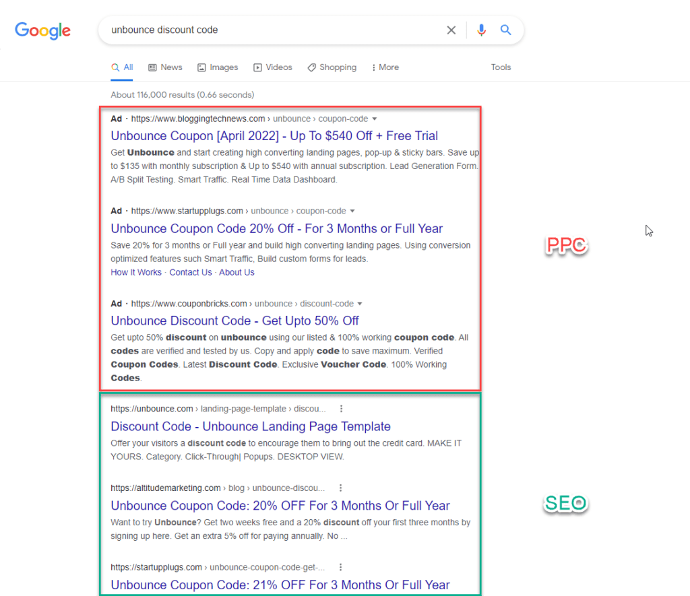Open 'Unbounce Coupon Code: 20% OFF' altitudemarketing result

[x=280, y=506]
